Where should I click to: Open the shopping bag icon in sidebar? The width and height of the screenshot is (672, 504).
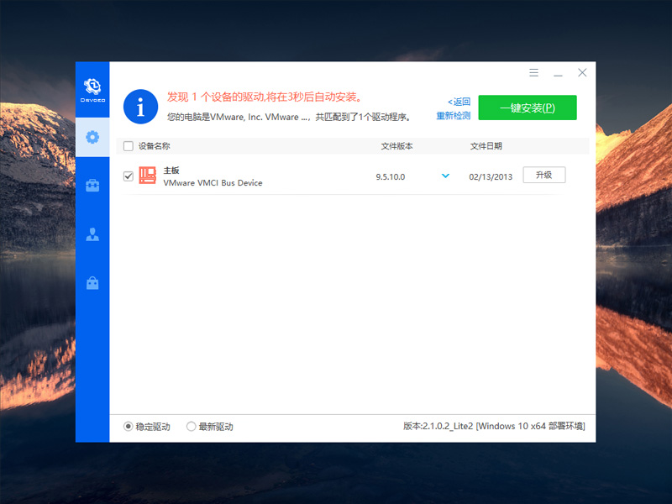tap(92, 283)
